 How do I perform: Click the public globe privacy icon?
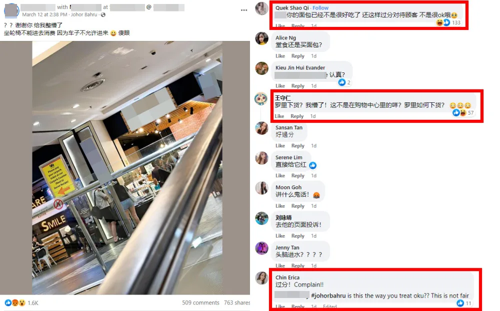tap(103, 14)
